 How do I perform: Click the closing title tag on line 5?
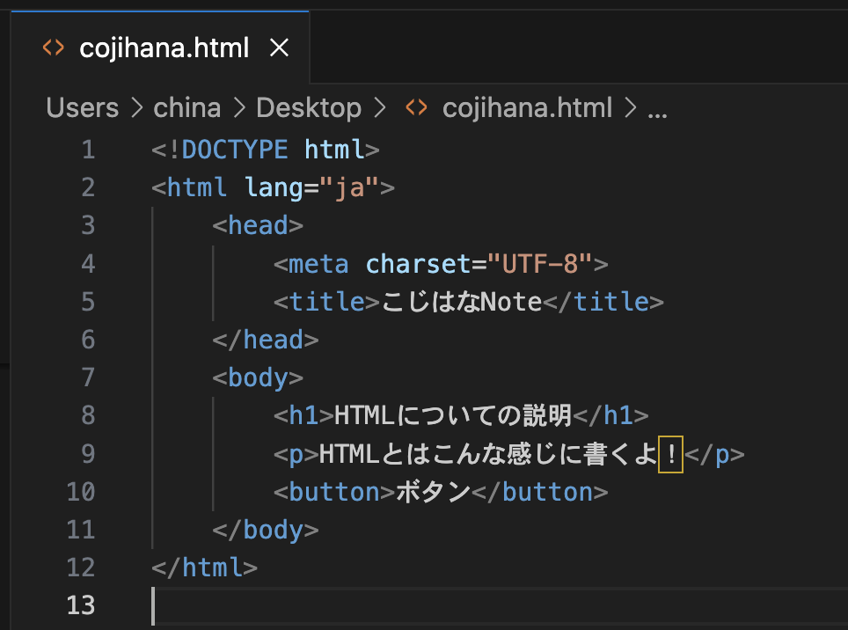click(x=603, y=302)
